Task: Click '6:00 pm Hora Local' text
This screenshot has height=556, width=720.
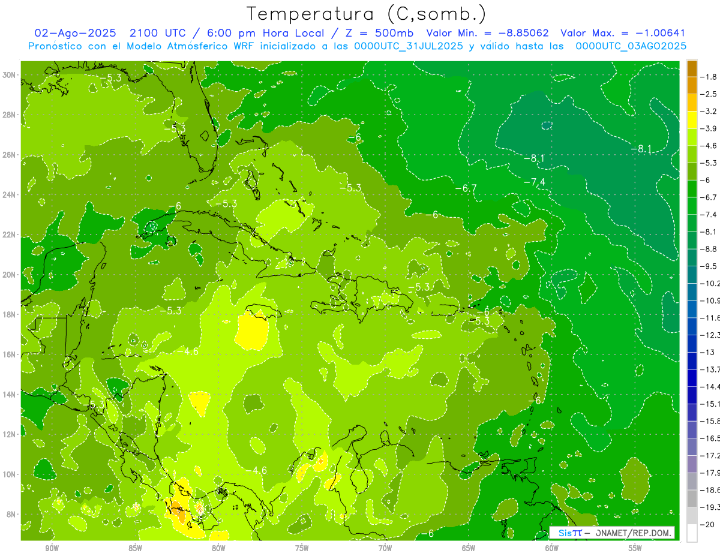Action: pyautogui.click(x=265, y=34)
